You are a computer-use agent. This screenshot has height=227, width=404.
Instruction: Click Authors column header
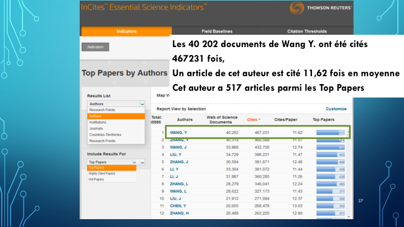point(185,120)
